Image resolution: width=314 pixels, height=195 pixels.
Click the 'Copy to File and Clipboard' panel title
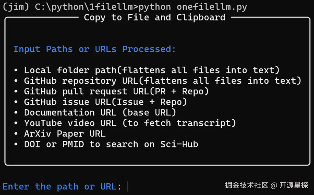[x=154, y=17]
